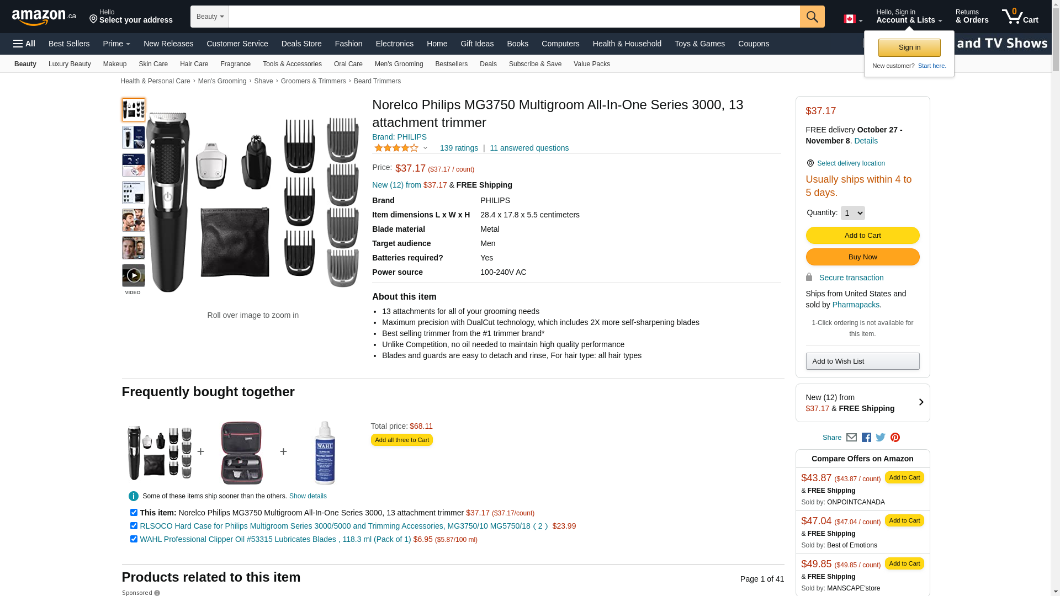Uncheck the Norelco trimmer 'This item' checkbox
Image resolution: width=1060 pixels, height=596 pixels.
click(134, 513)
